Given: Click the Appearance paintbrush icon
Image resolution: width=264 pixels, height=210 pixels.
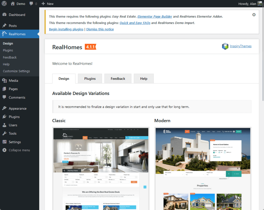Looking at the screenshot, I should [x=5, y=108].
